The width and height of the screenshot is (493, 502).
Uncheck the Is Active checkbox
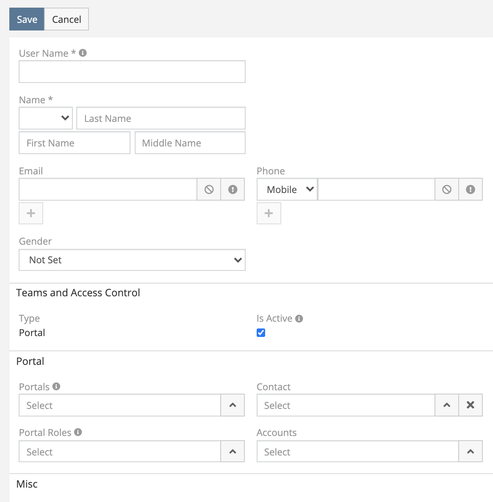(261, 333)
